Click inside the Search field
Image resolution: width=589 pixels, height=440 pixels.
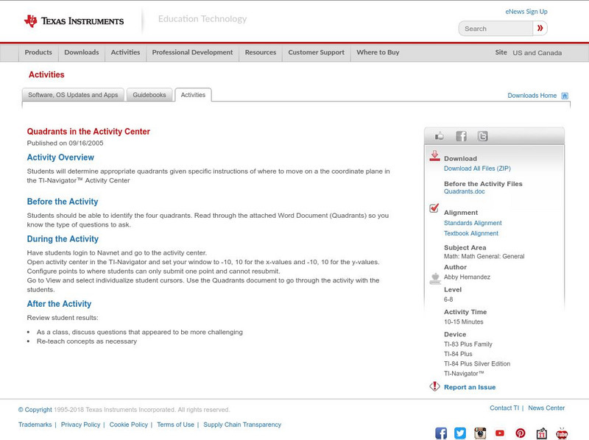[497, 28]
